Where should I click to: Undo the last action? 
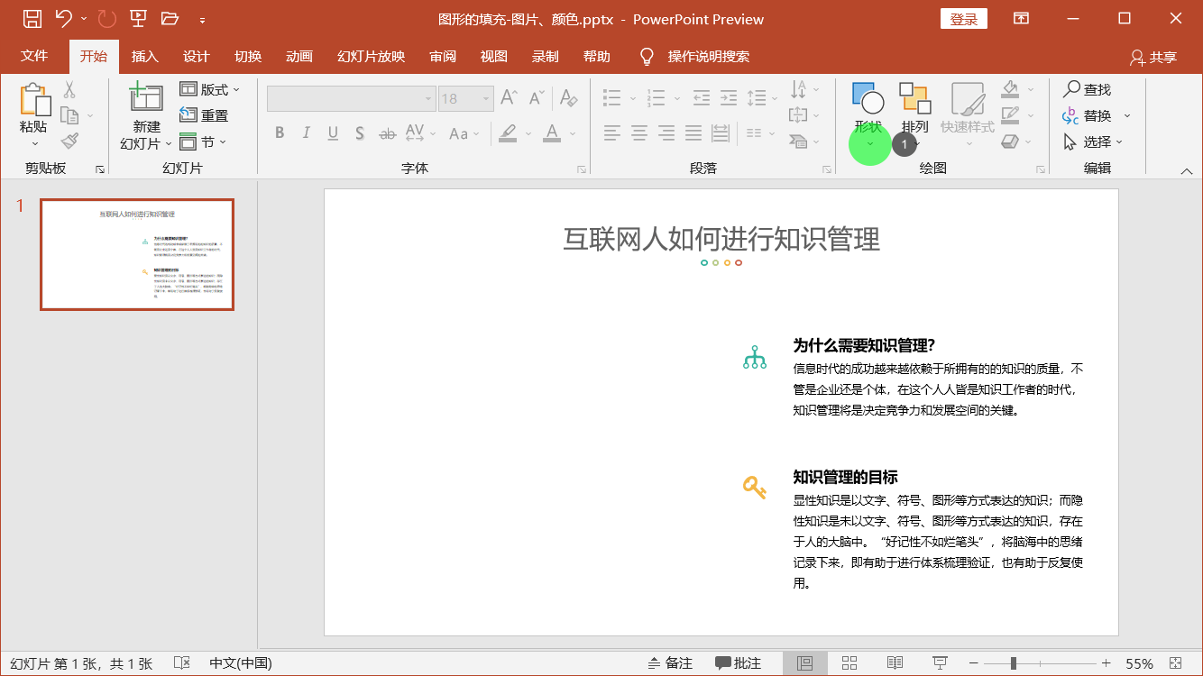pos(62,18)
